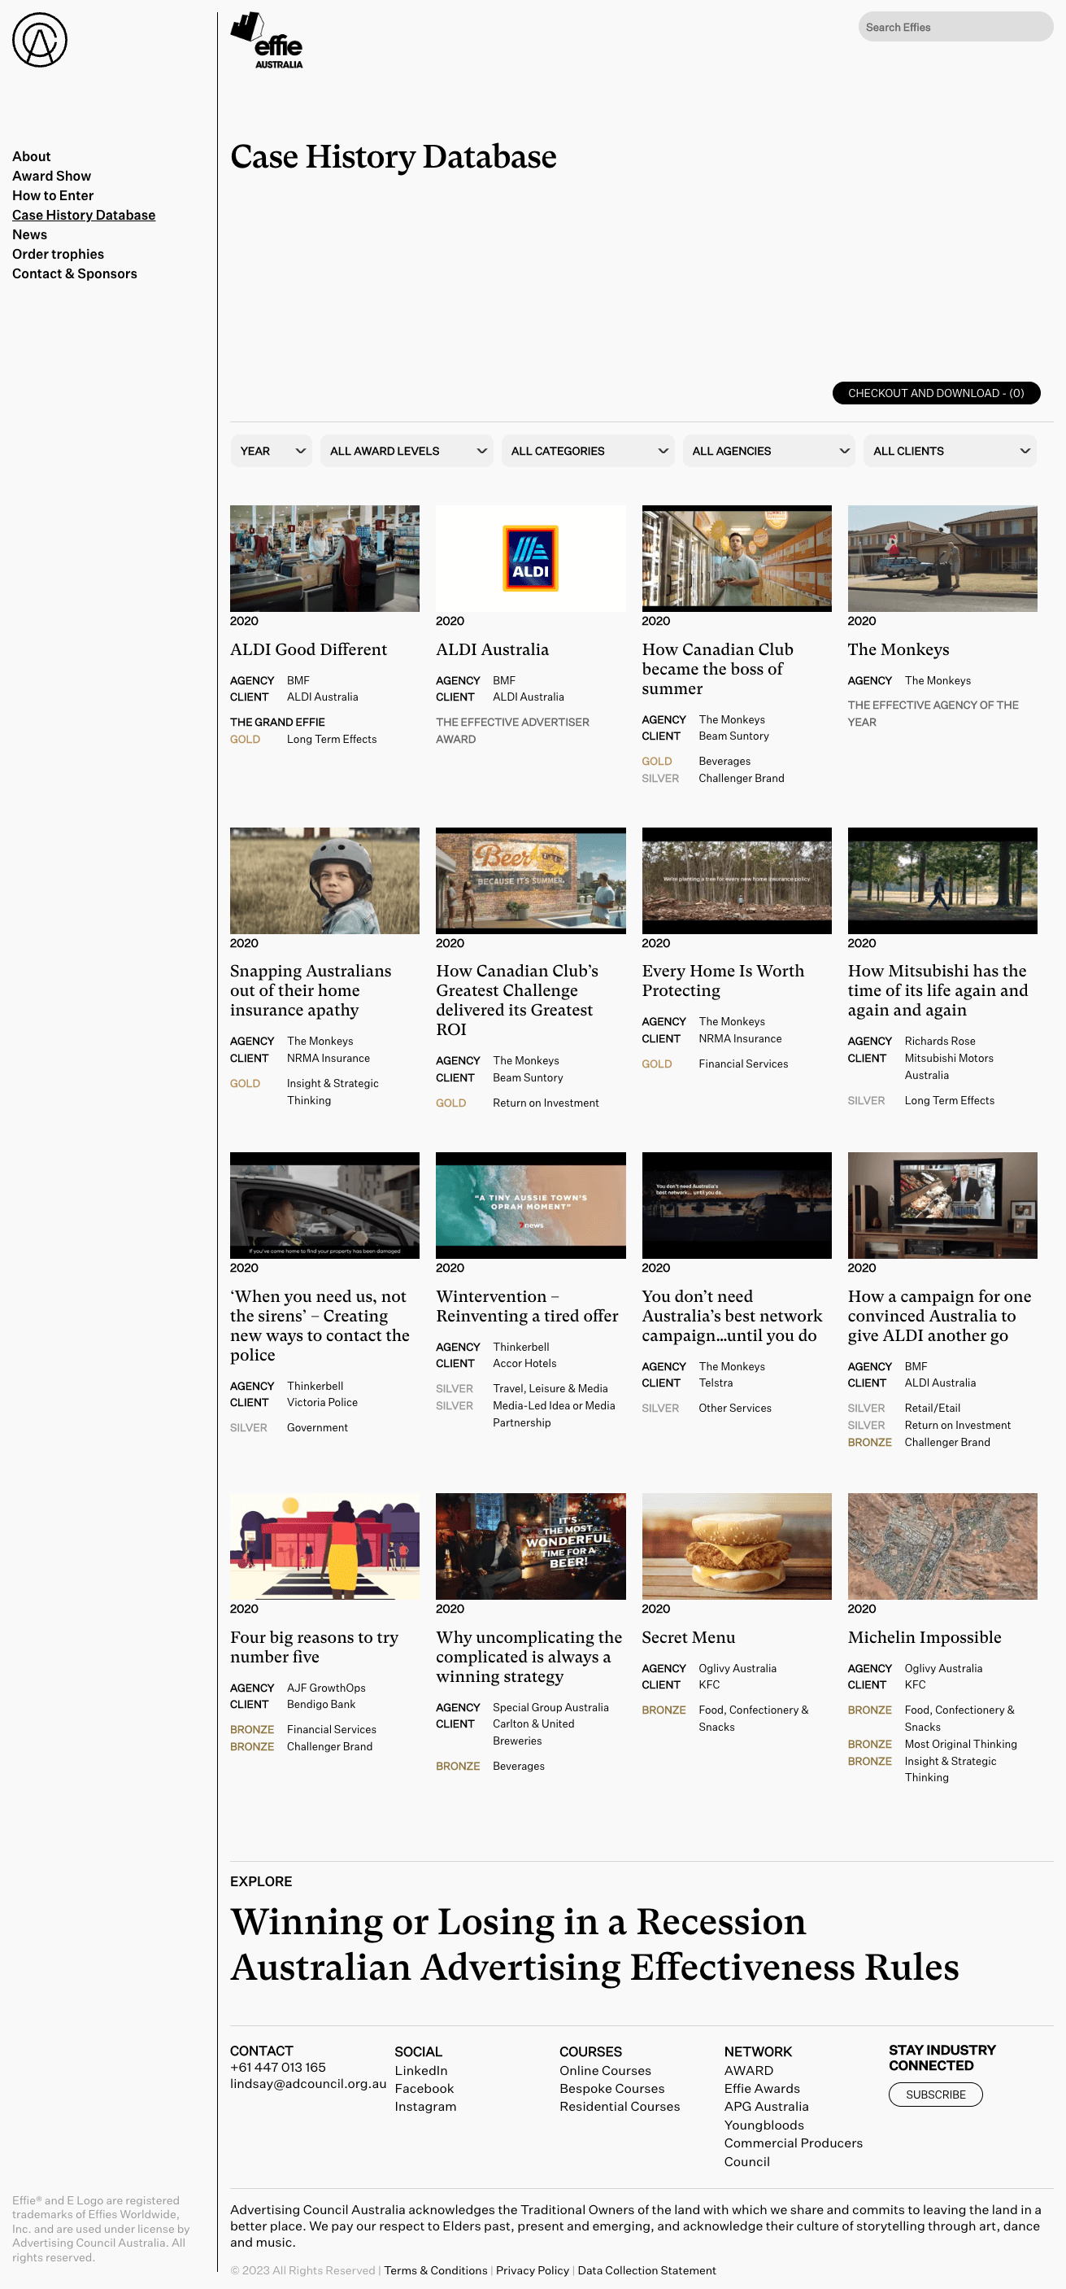Click the Effie Australia logo
Screen dimensions: 1066x2289
[268, 41]
